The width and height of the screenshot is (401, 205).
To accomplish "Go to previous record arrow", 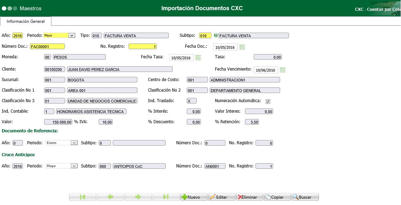I will click(x=111, y=197).
